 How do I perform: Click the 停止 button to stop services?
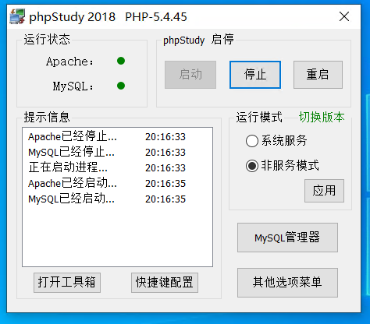(255, 75)
